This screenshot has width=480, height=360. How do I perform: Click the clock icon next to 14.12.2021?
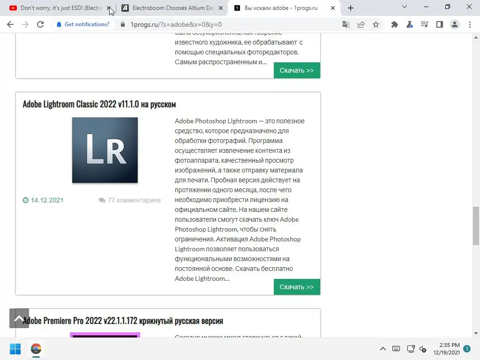tap(25, 200)
